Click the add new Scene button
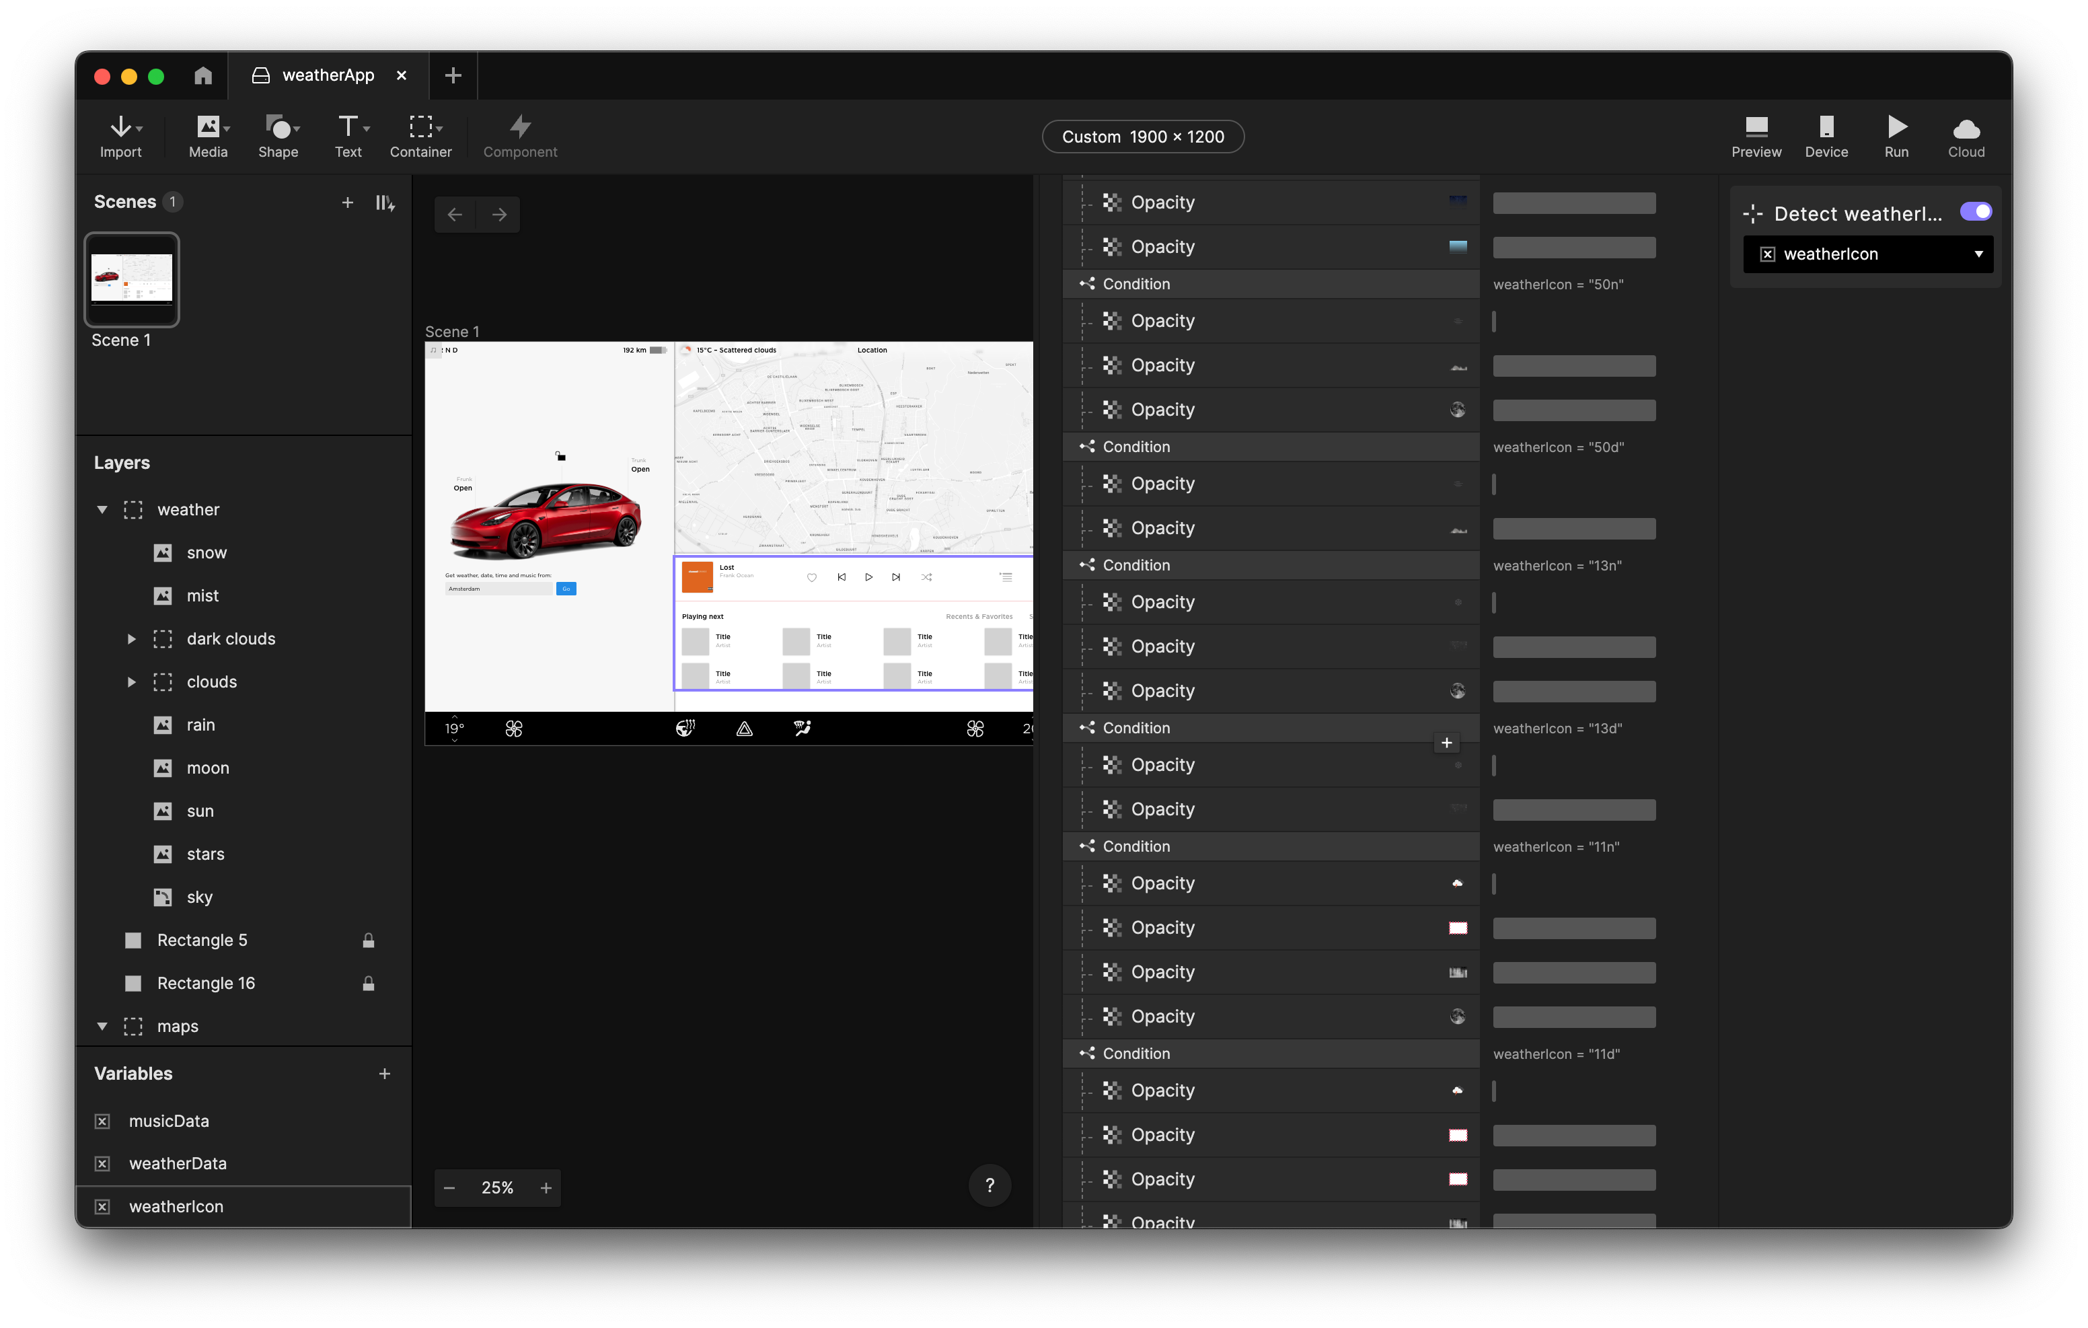Screen dimensions: 2088x1328 [347, 200]
